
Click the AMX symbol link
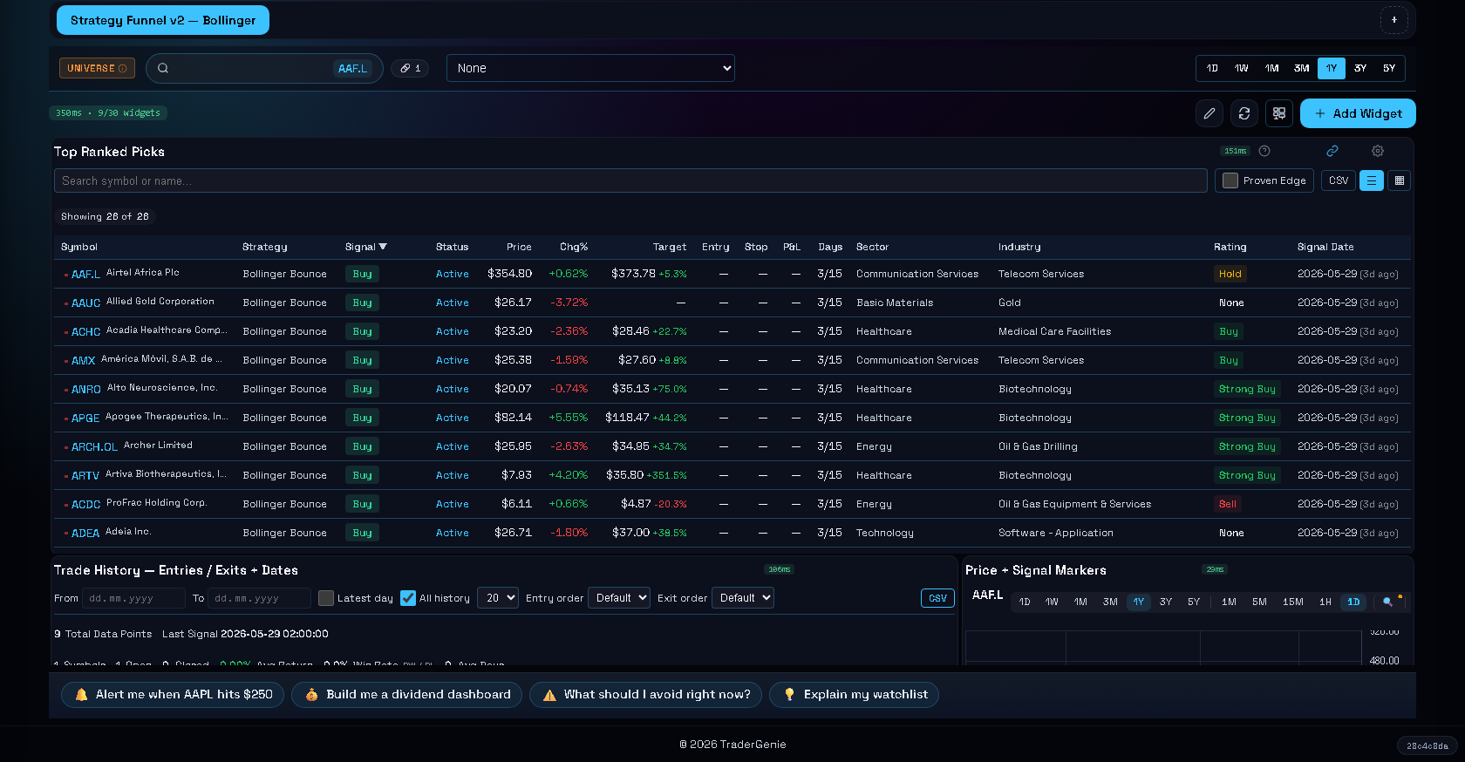(x=84, y=360)
